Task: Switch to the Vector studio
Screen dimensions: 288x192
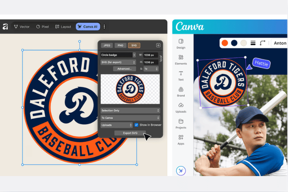Action: pos(22,27)
